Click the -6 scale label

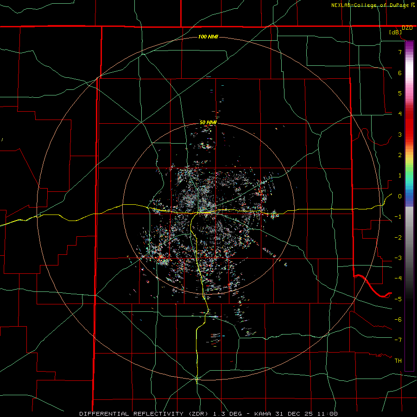coord(398,320)
